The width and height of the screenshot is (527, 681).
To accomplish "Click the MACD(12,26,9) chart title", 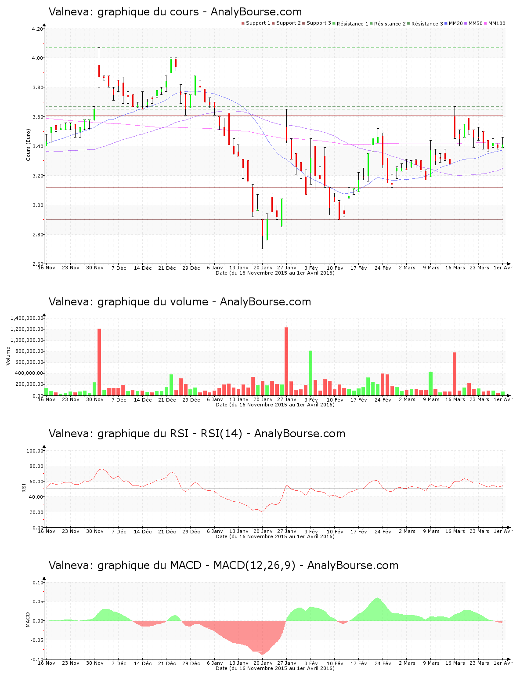I will (x=224, y=565).
